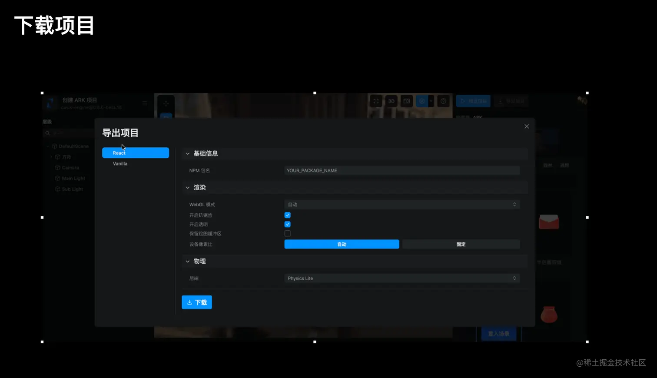The height and width of the screenshot is (378, 657).
Task: Click the Oasis engine logo icon
Action: 50,103
